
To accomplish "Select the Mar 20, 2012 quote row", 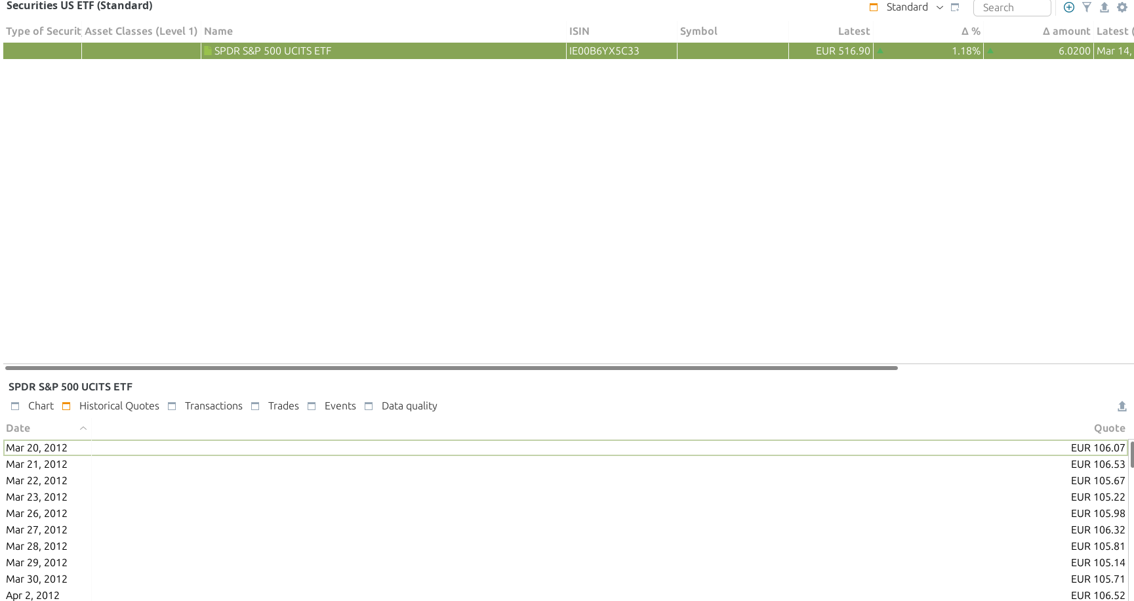I will coord(566,447).
